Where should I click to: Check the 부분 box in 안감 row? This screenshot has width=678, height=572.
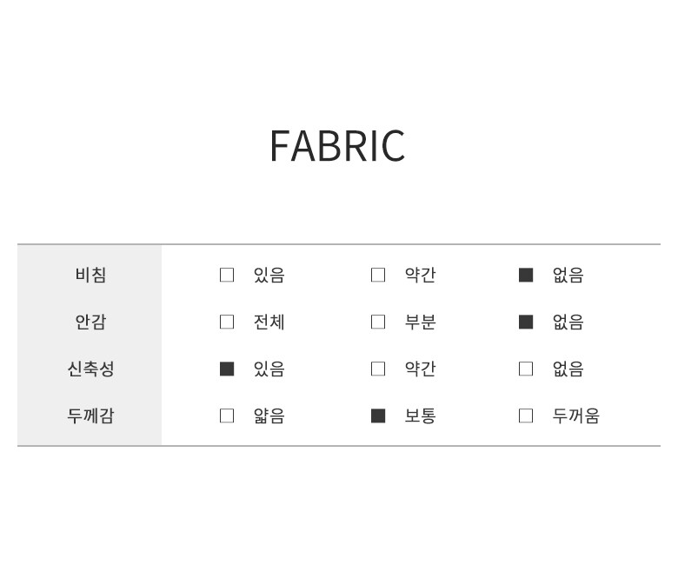(x=378, y=322)
